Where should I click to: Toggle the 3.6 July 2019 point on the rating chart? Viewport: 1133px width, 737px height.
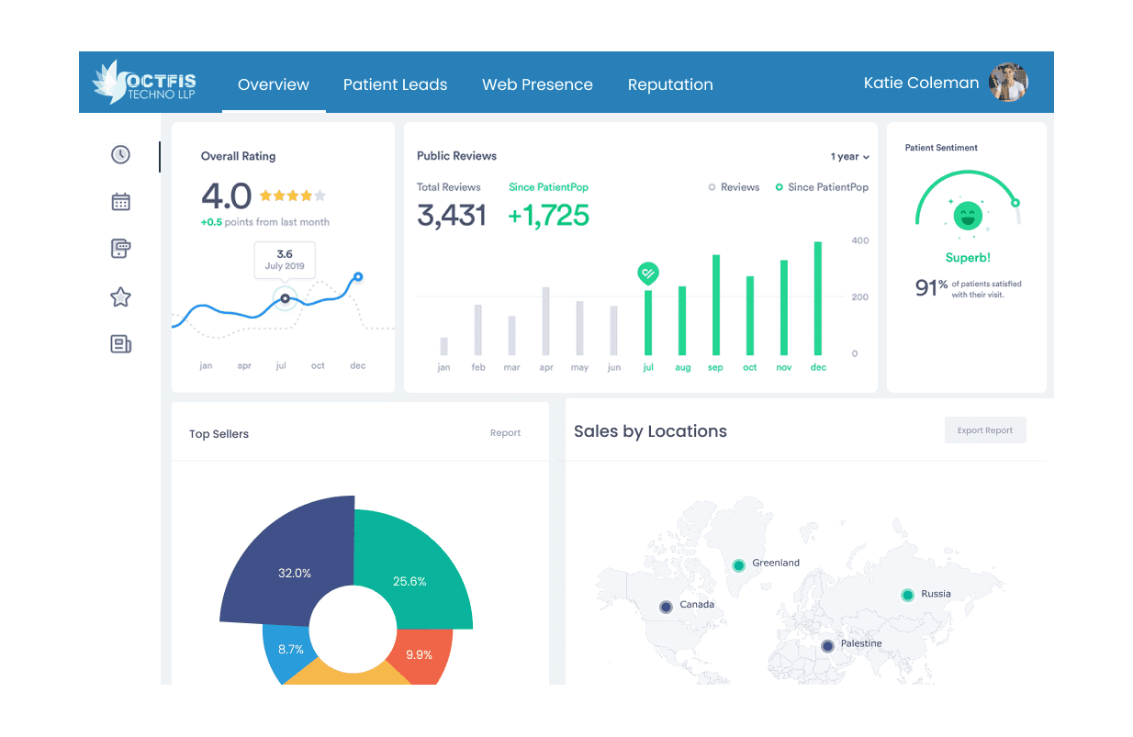pos(285,298)
